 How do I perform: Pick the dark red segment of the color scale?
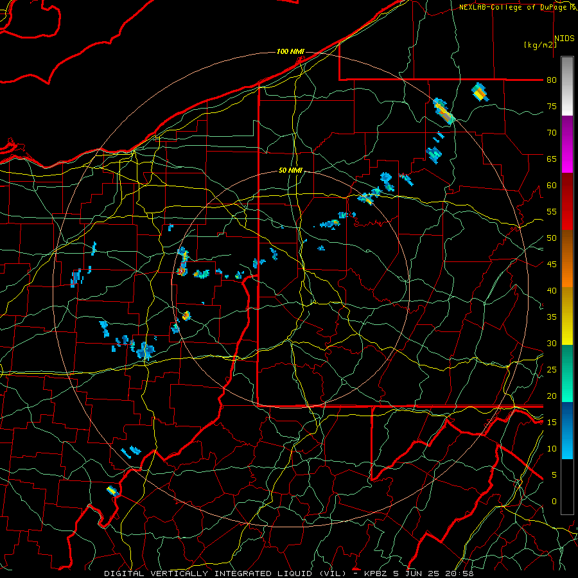(x=567, y=188)
